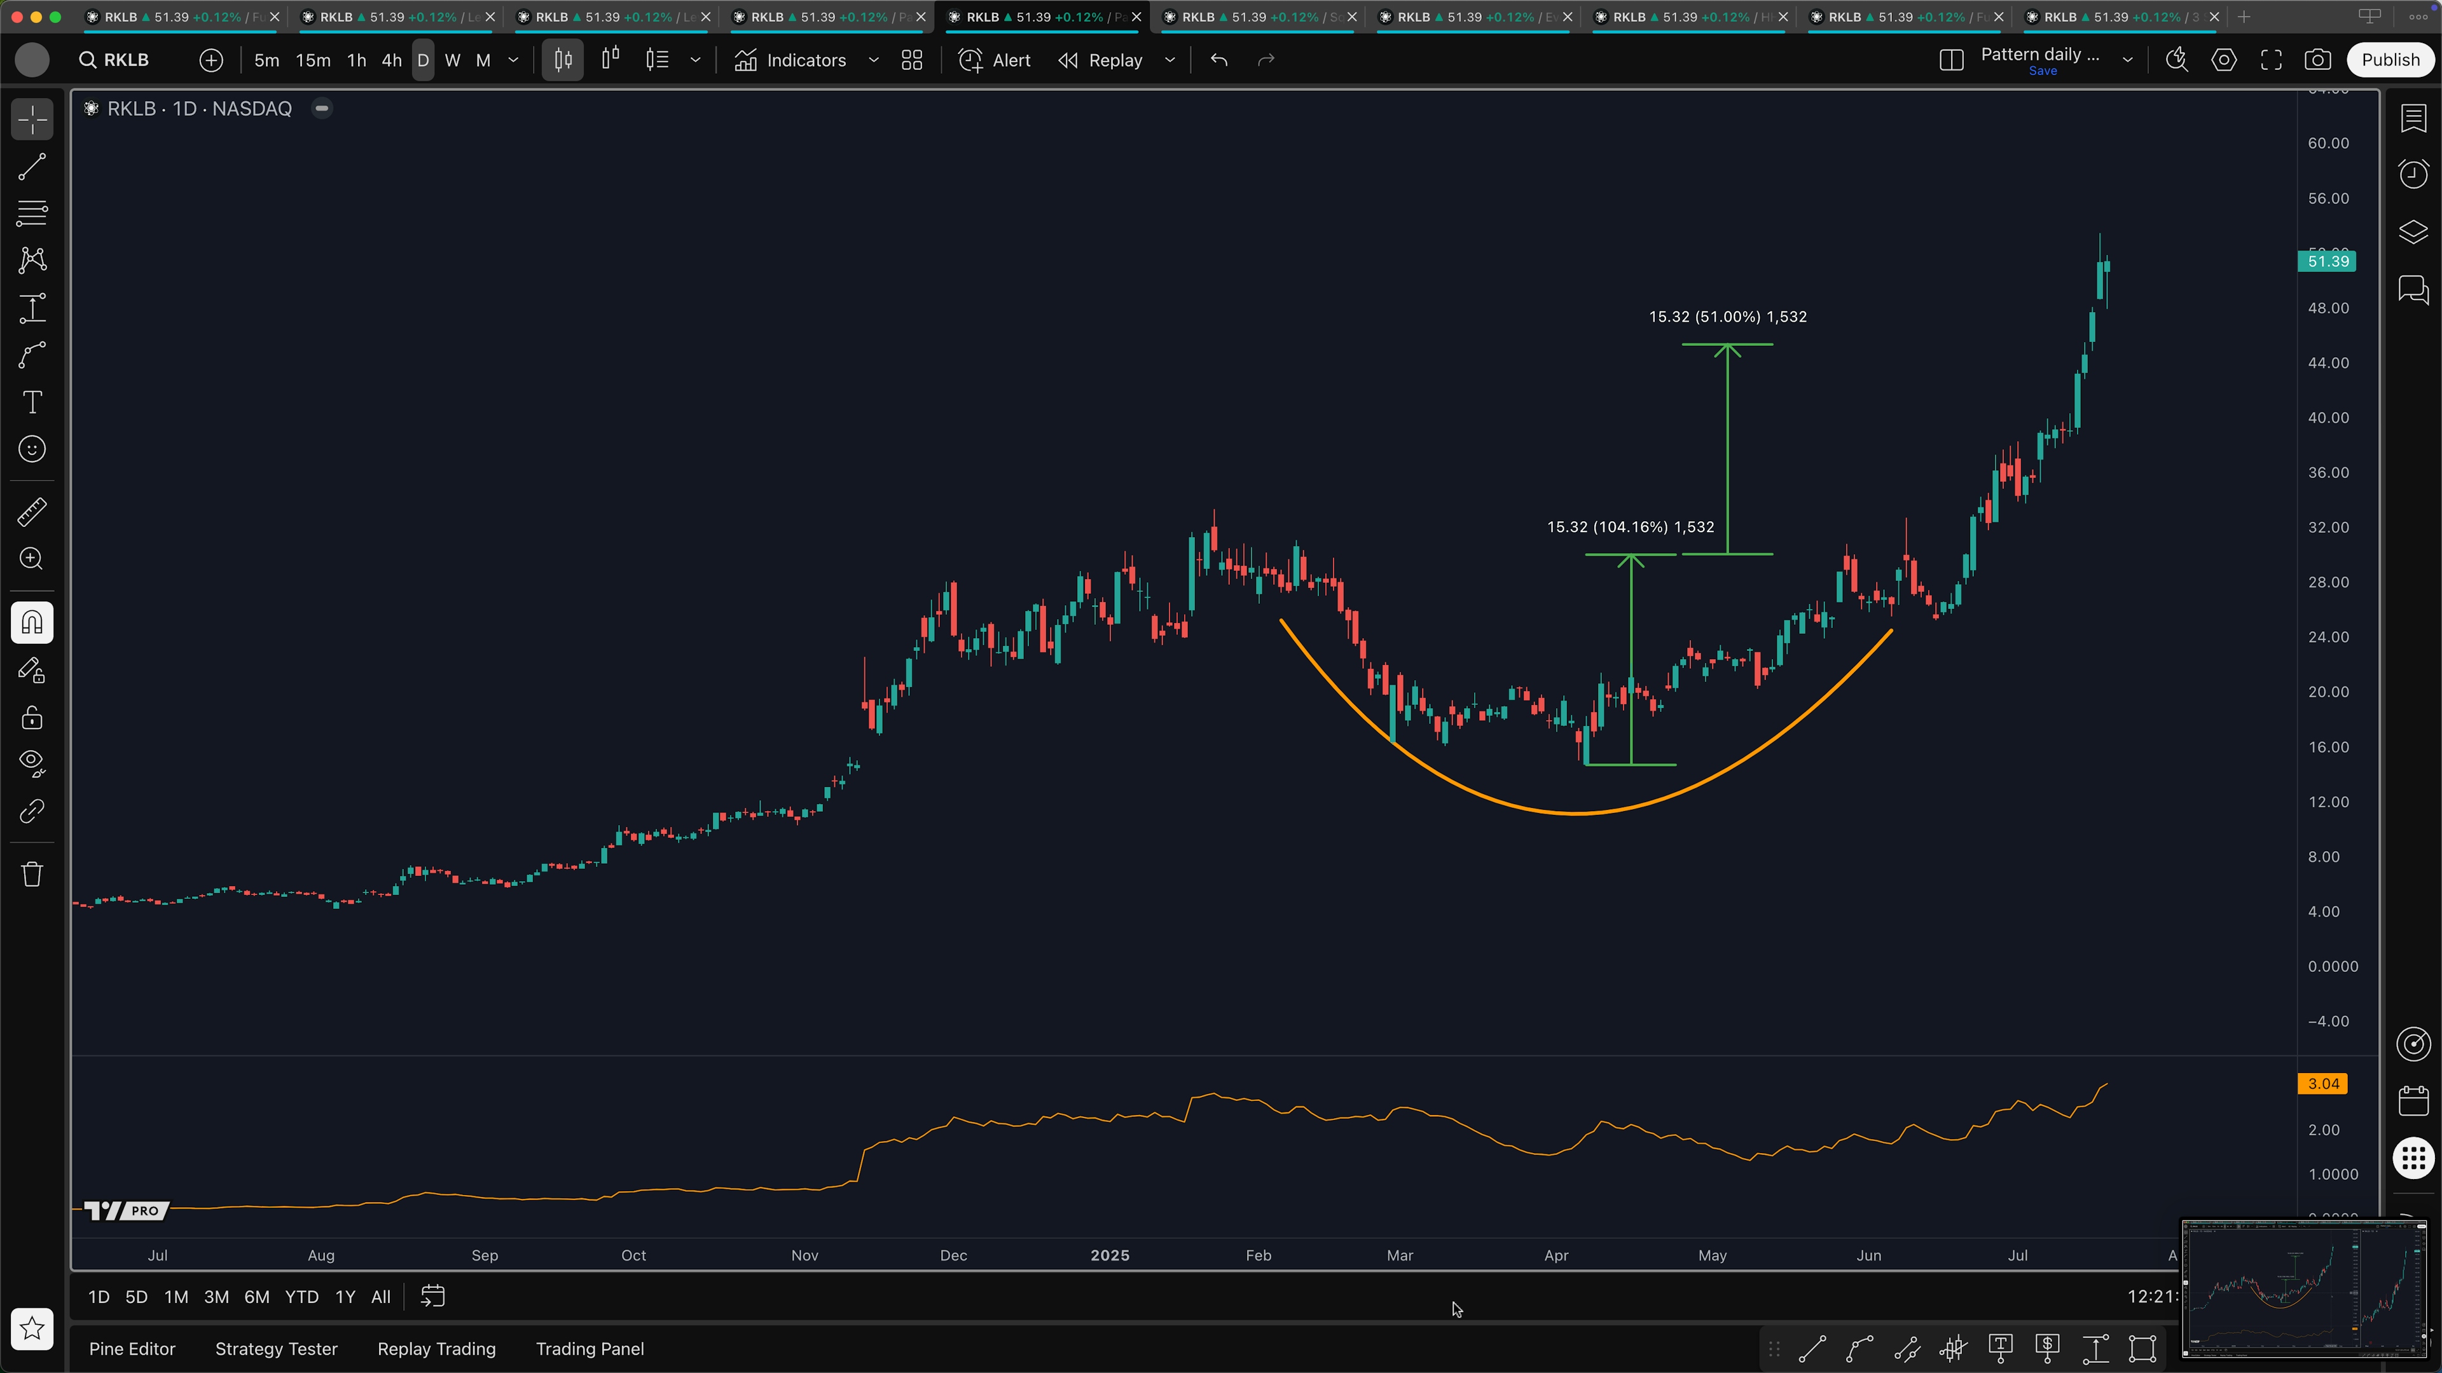Toggle magnet mode snapping
The width and height of the screenshot is (2442, 1373).
32,622
